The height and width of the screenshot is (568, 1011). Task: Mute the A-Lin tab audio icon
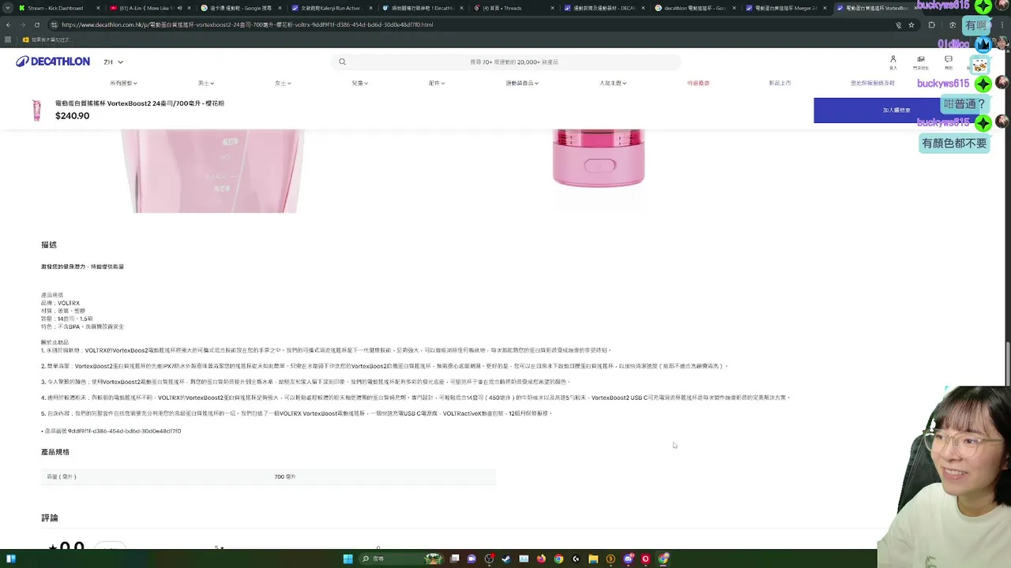[179, 8]
